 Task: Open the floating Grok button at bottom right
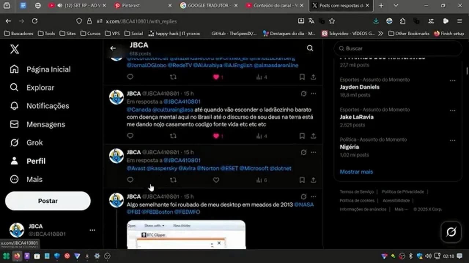[451, 232]
